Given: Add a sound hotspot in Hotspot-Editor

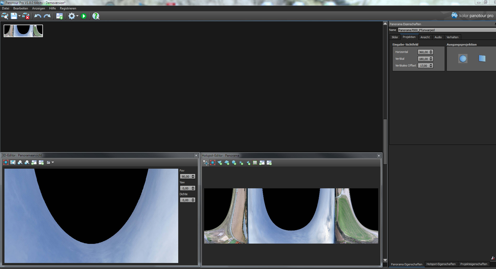Looking at the screenshot, I should (x=248, y=163).
